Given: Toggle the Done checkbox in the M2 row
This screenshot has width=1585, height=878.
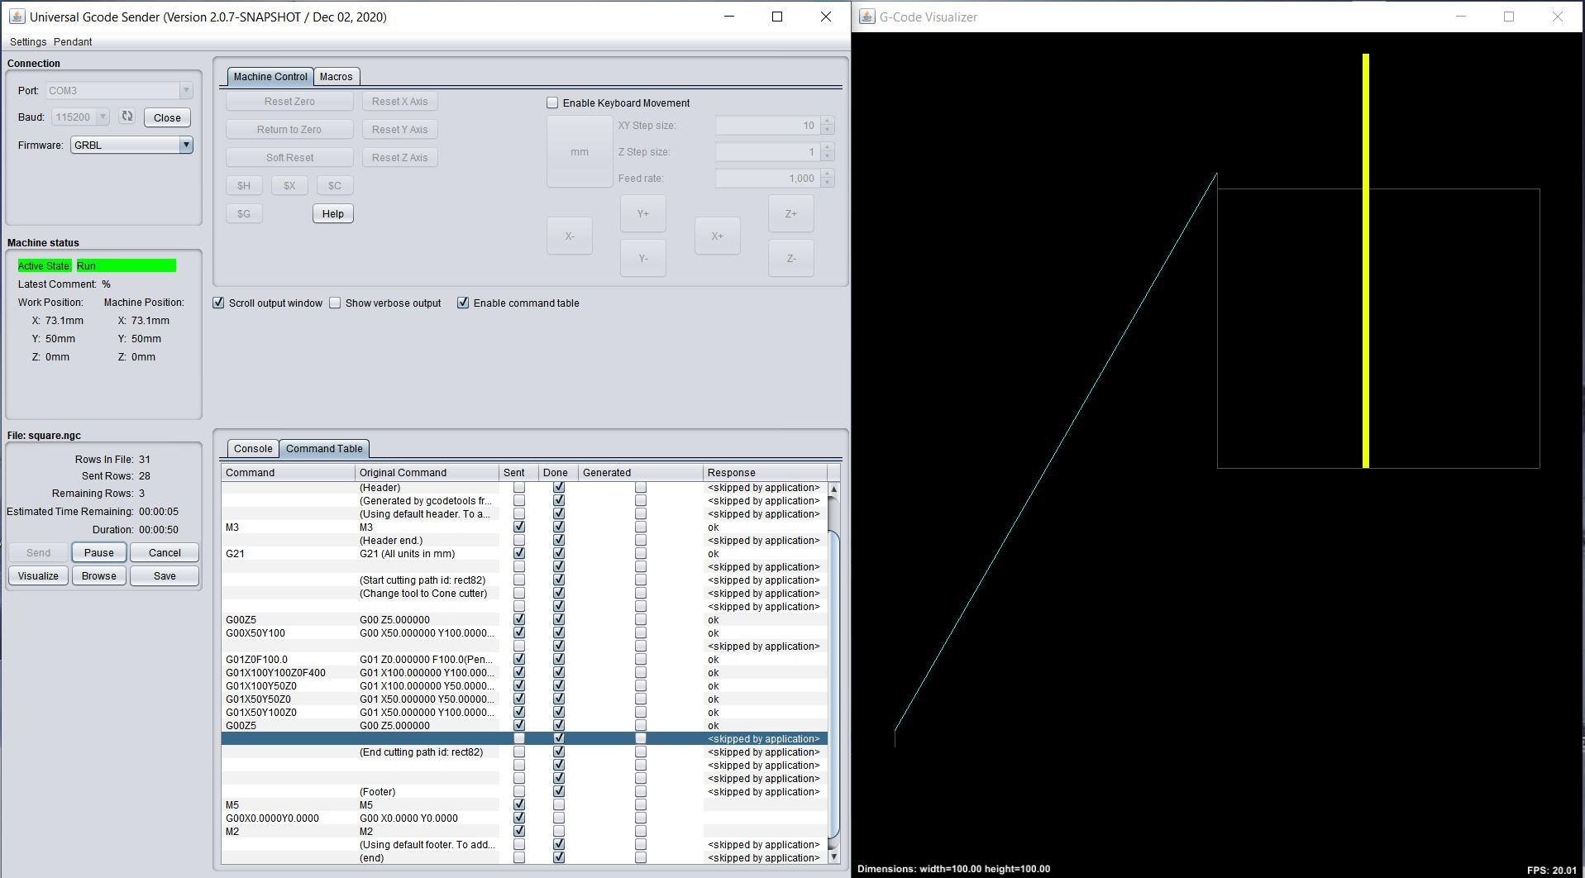Looking at the screenshot, I should pyautogui.click(x=559, y=831).
